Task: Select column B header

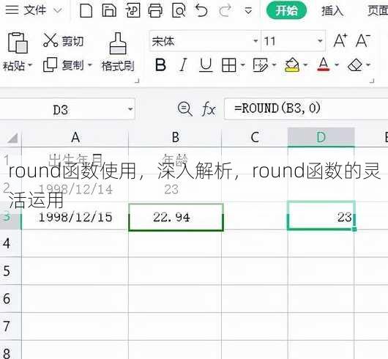Action: 175,137
